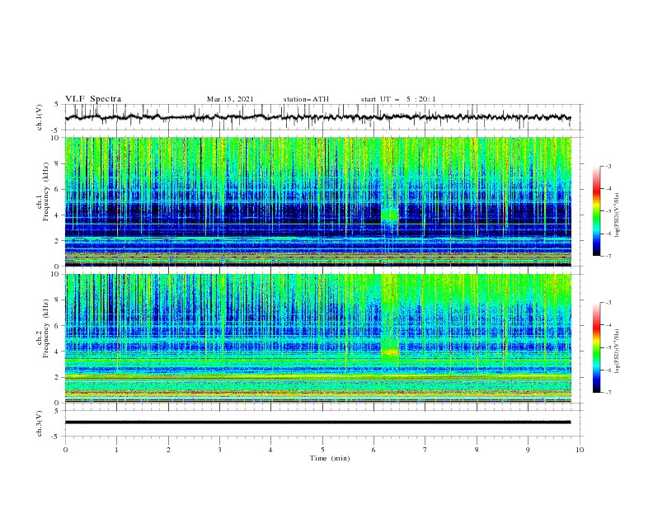
Task: Click the "0" tick on the time axis
Action: coord(65,450)
